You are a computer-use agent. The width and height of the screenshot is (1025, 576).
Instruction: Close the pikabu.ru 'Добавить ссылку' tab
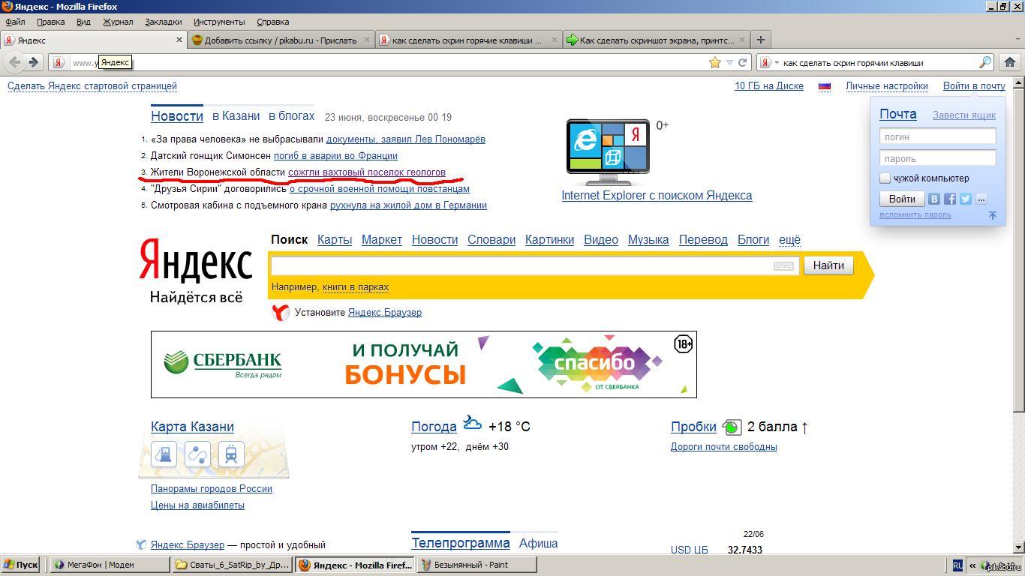367,40
